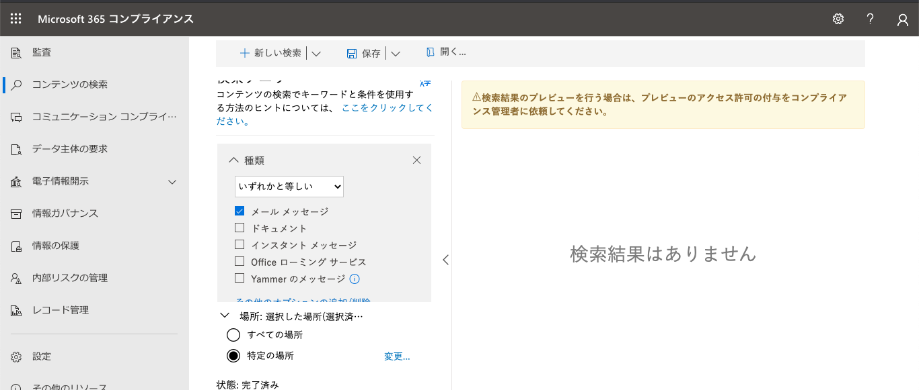Click the データ主体の要求 icon
Viewport: 919px width, 390px height.
(x=17, y=149)
